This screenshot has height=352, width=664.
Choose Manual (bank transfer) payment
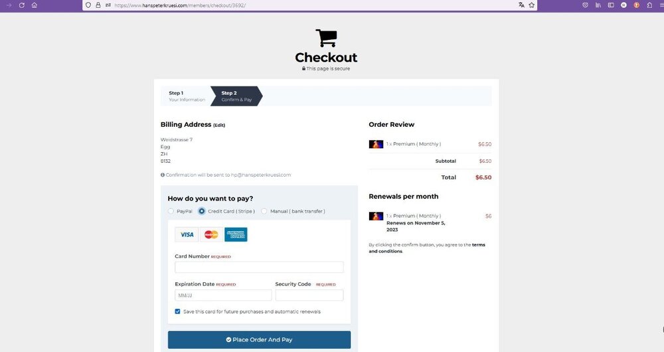click(264, 211)
